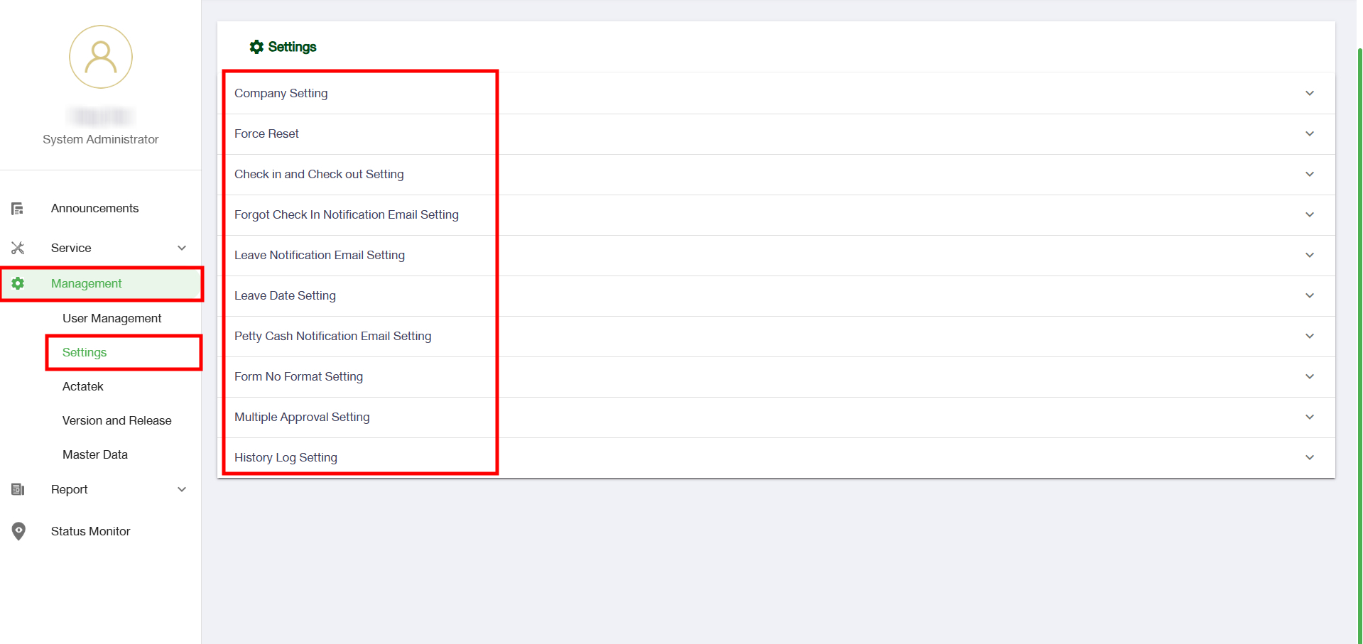Click the Report sidebar icon

point(18,489)
